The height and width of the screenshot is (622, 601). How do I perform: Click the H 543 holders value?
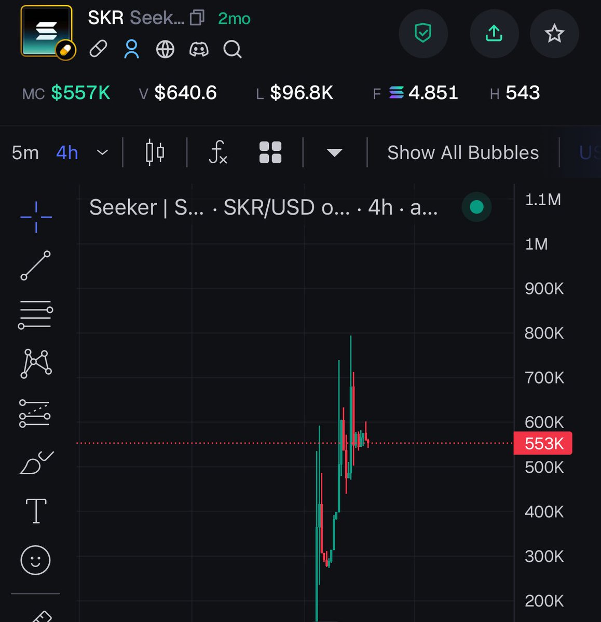(x=515, y=93)
